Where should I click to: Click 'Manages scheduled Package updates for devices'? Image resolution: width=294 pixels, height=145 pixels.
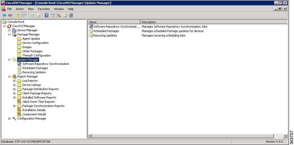point(172,31)
